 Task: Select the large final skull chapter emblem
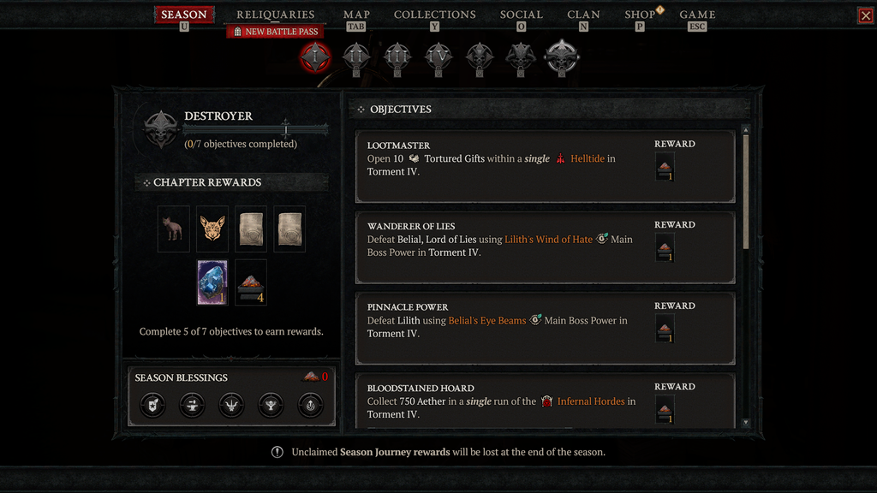point(562,57)
